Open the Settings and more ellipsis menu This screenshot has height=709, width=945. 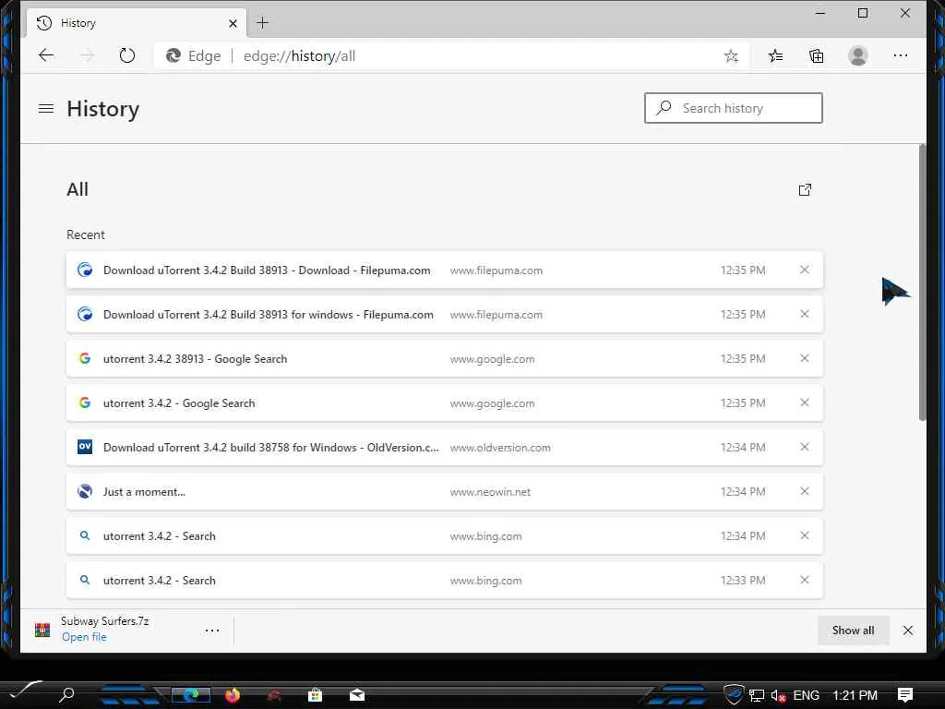[901, 55]
